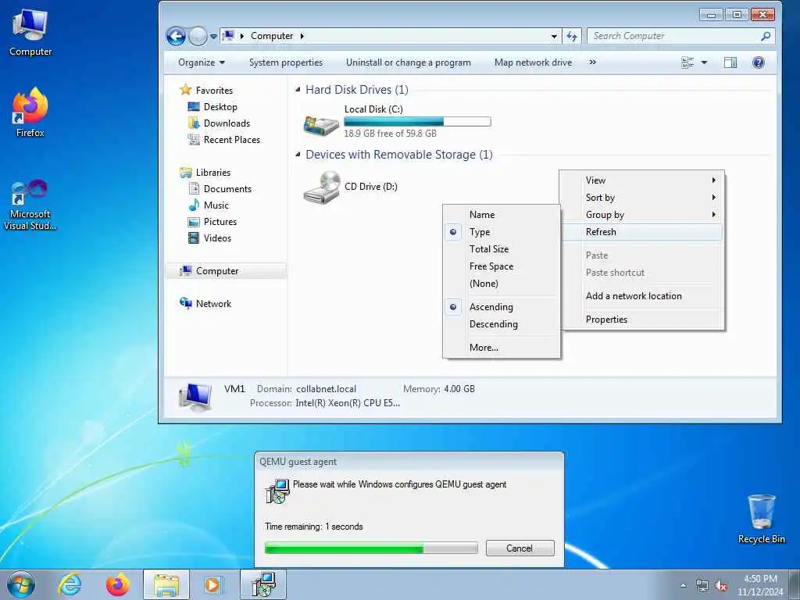Click Map network drive
This screenshot has height=600, width=800.
pyautogui.click(x=533, y=62)
